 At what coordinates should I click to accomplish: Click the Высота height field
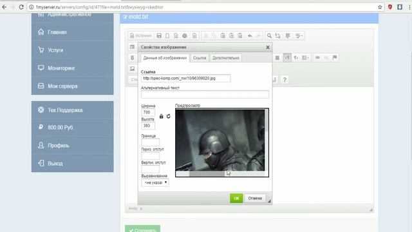coord(148,126)
